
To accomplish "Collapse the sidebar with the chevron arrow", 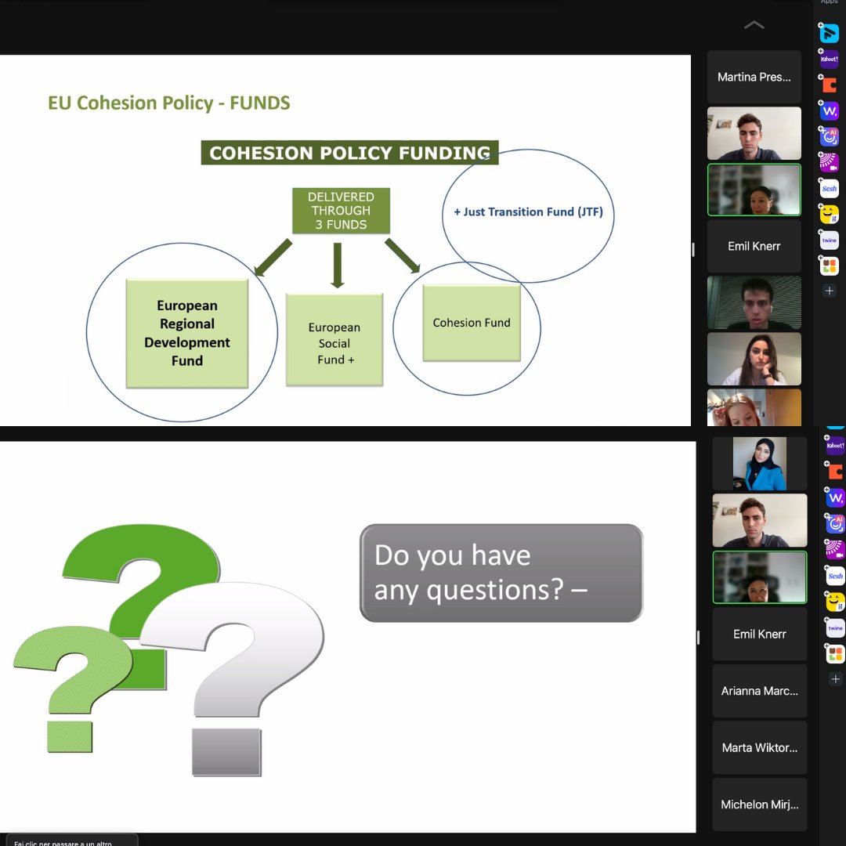I will pos(754,24).
